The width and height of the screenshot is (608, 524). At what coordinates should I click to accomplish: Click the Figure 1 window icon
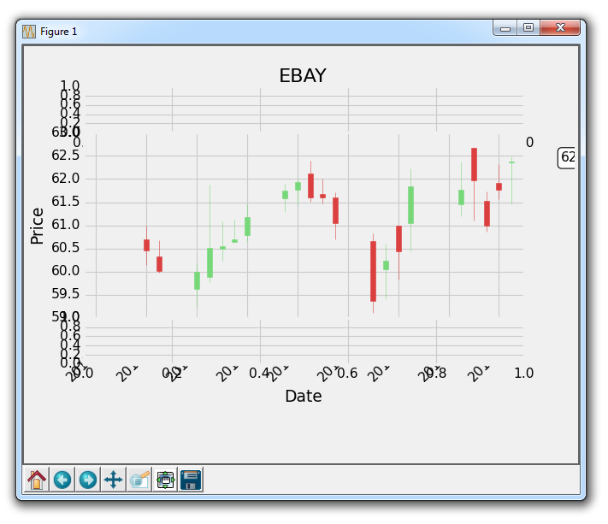[29, 31]
